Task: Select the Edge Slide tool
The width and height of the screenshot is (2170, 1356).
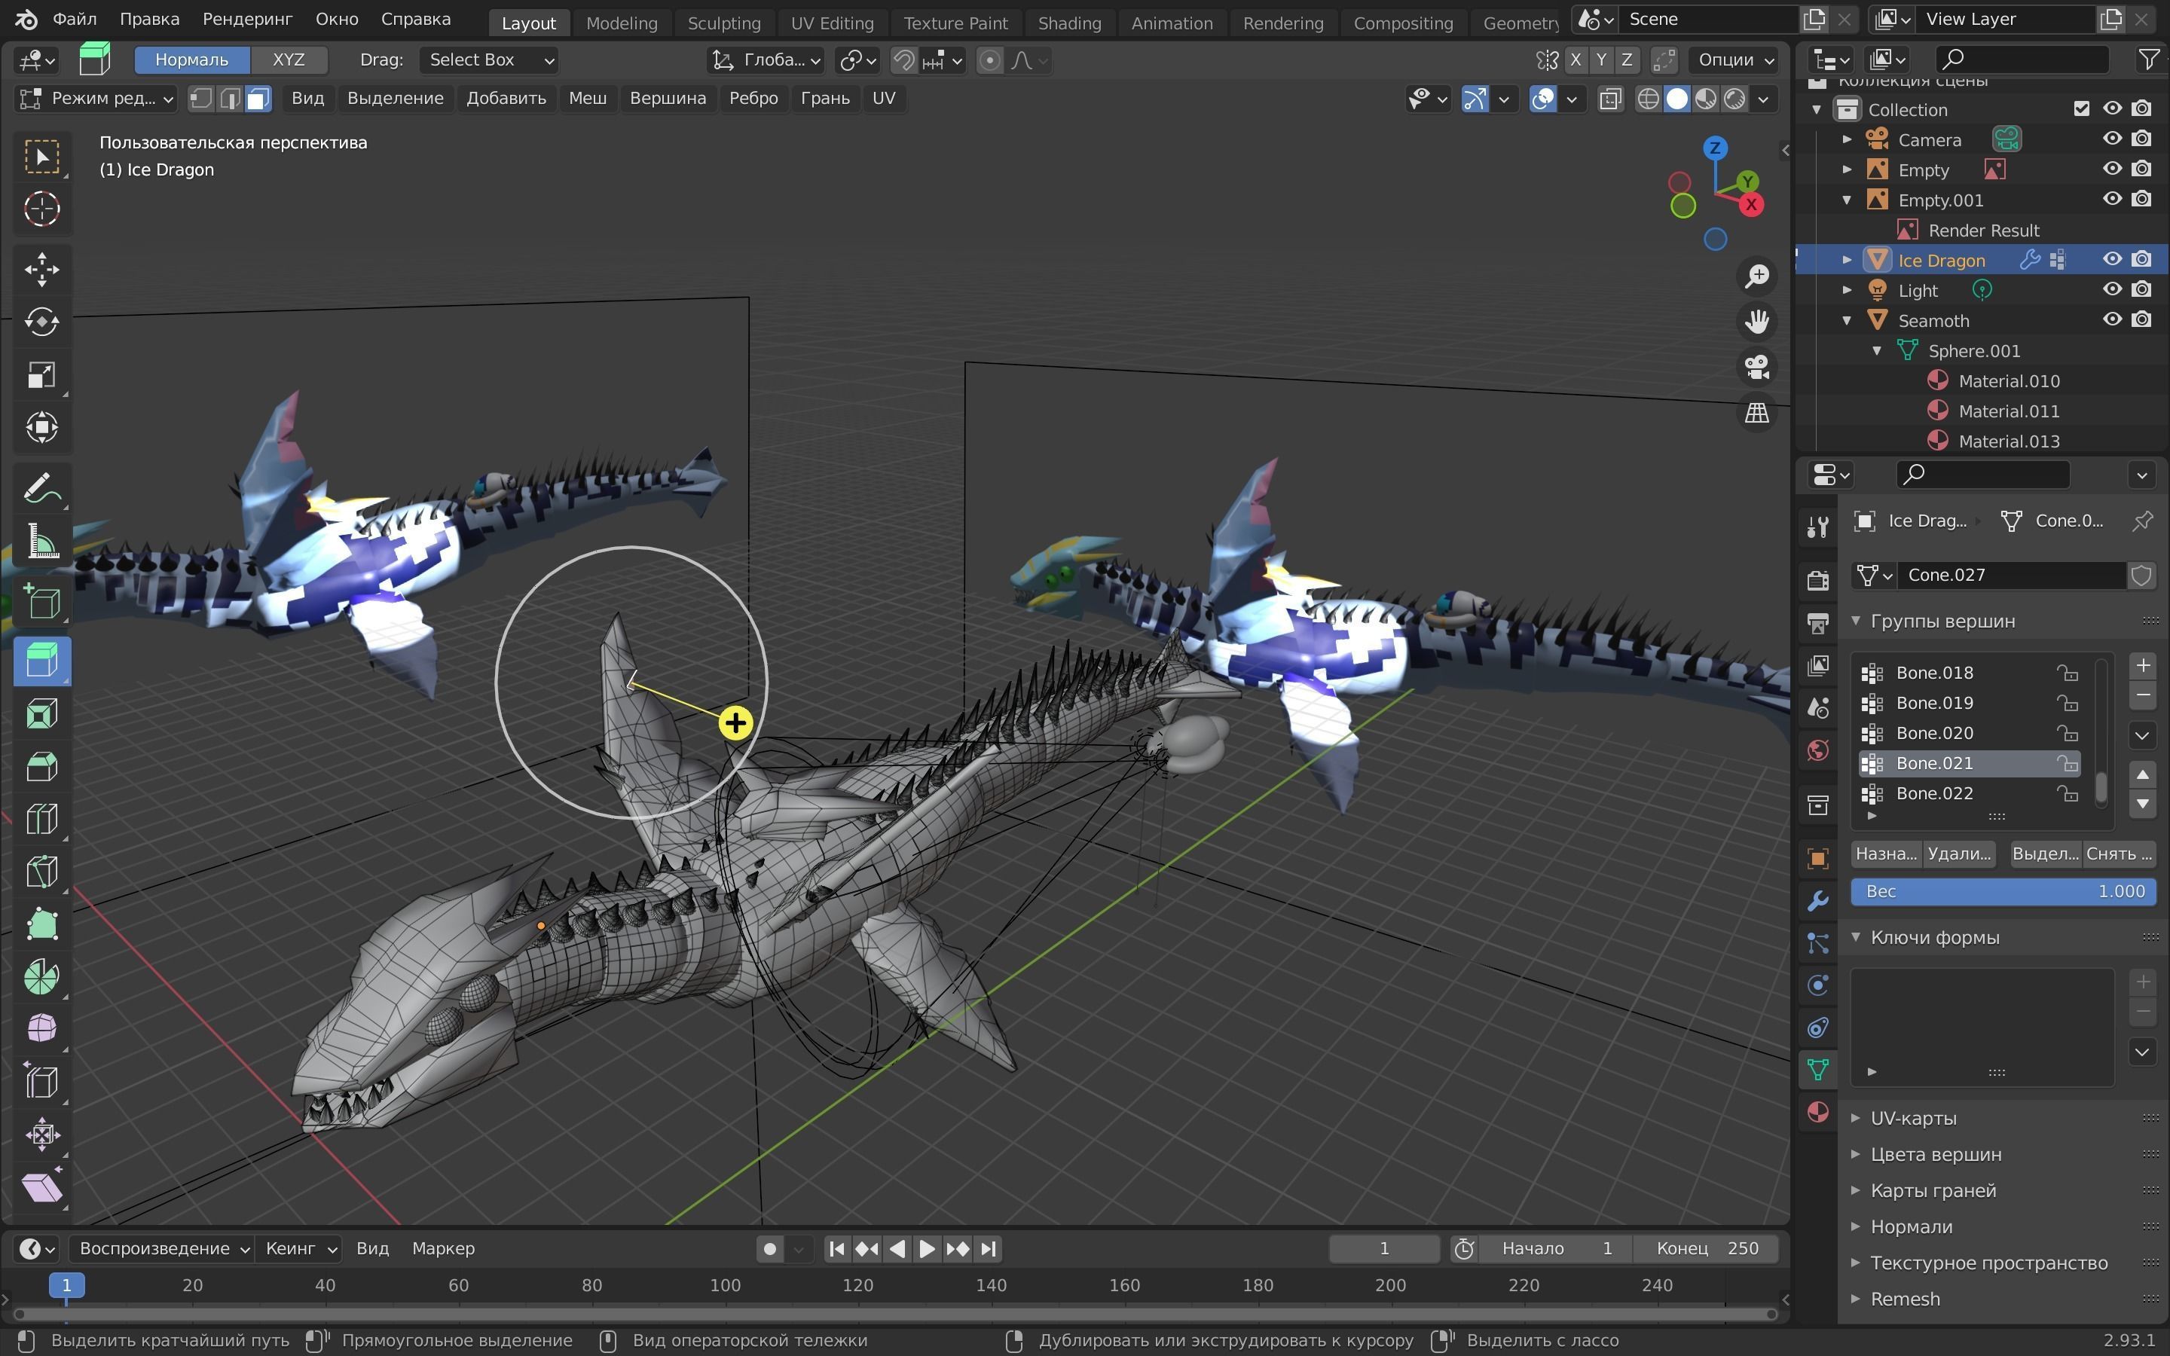Action: pos(41,1082)
